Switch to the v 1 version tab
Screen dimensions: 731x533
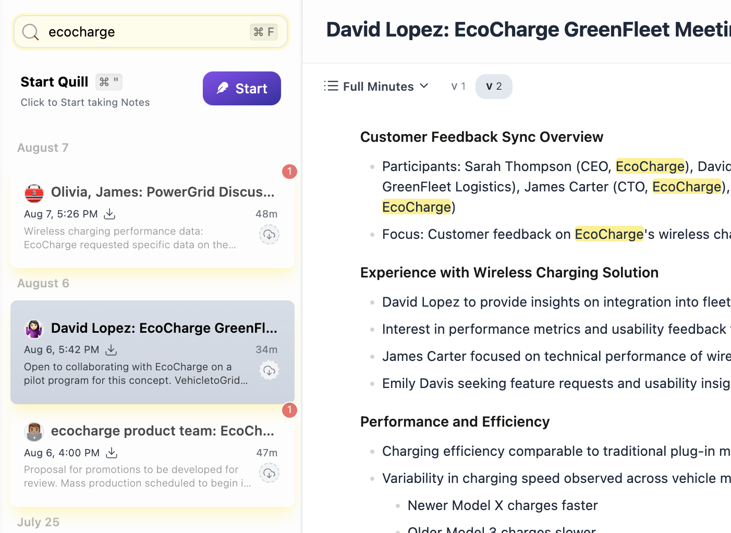[x=458, y=87]
